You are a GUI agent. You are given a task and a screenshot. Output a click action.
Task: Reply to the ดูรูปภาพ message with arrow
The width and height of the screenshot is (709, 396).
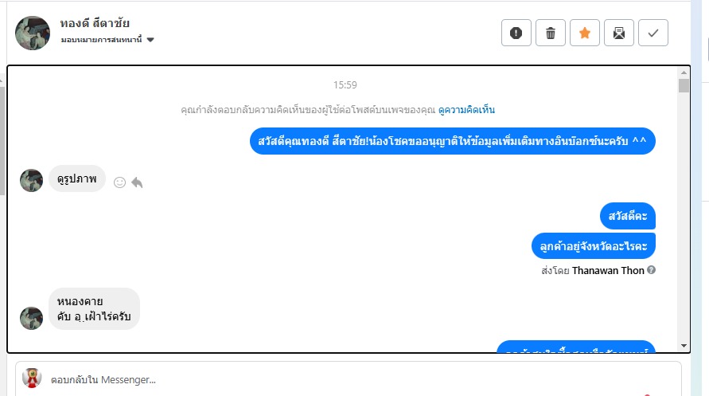point(137,182)
